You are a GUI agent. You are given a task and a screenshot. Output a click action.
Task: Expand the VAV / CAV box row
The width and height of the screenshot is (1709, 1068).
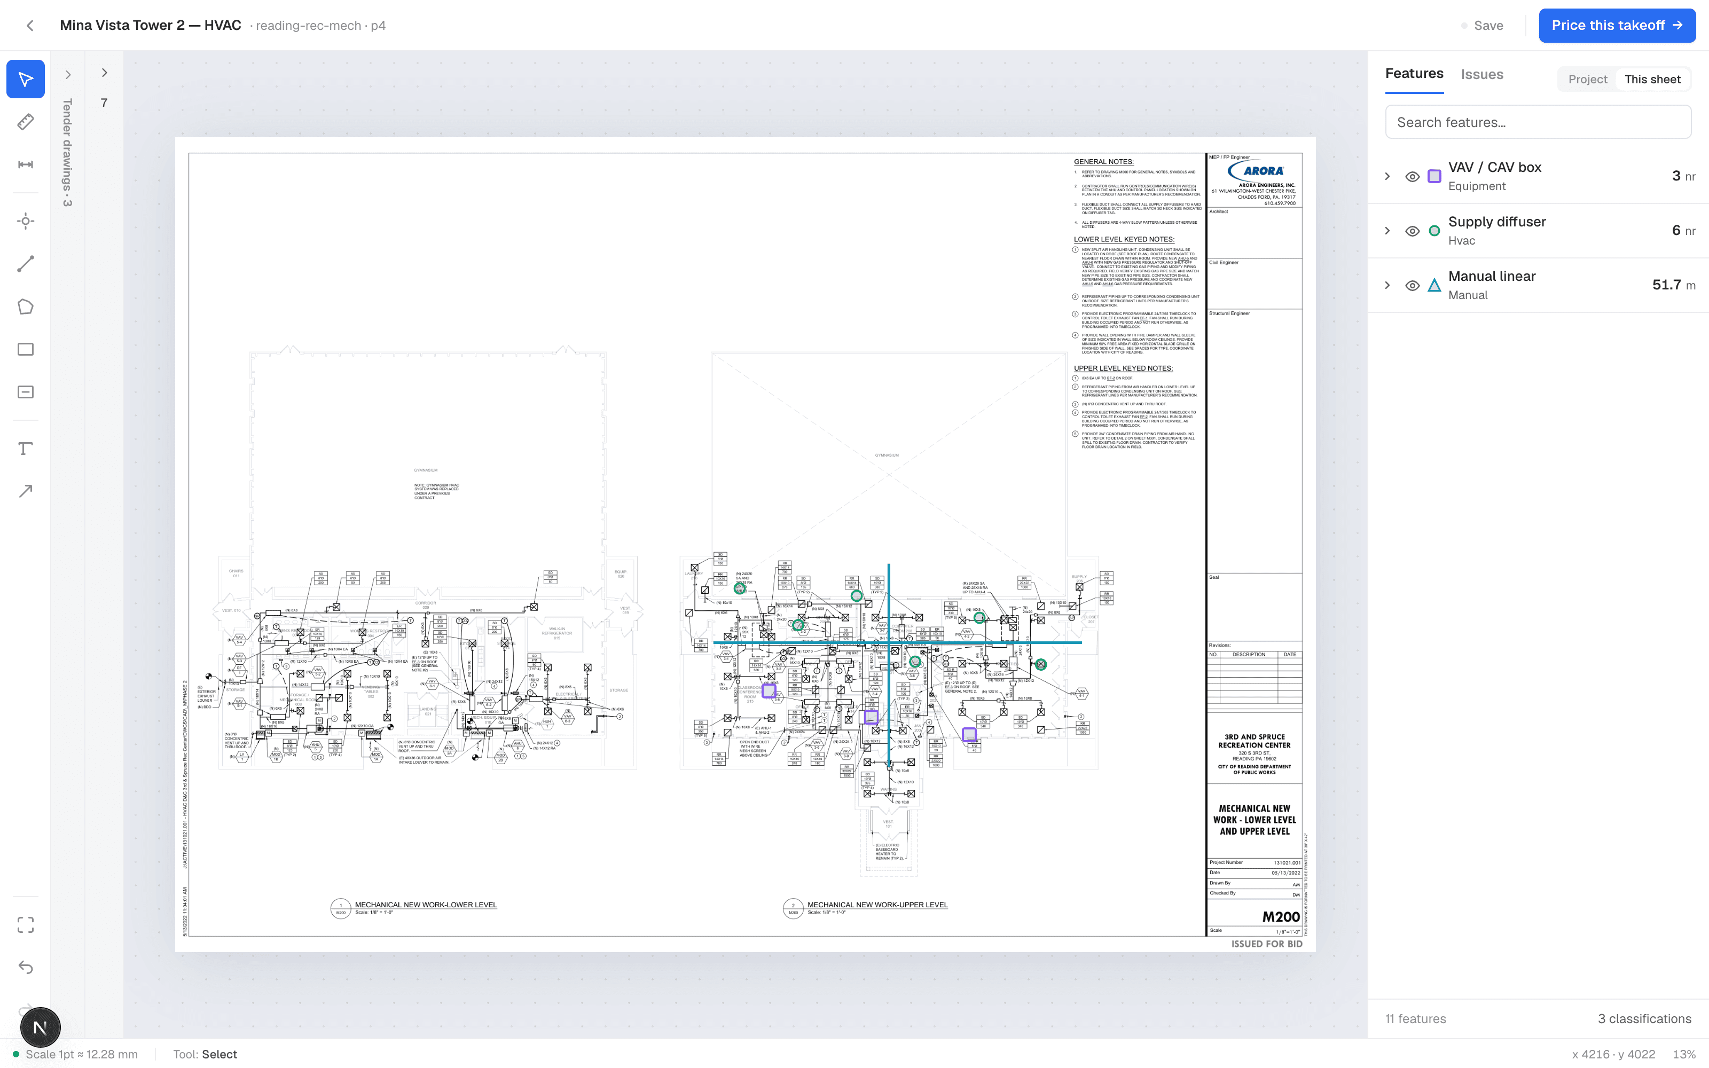pyautogui.click(x=1387, y=177)
